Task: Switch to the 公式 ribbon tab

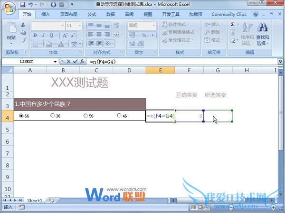Action: 92,14
